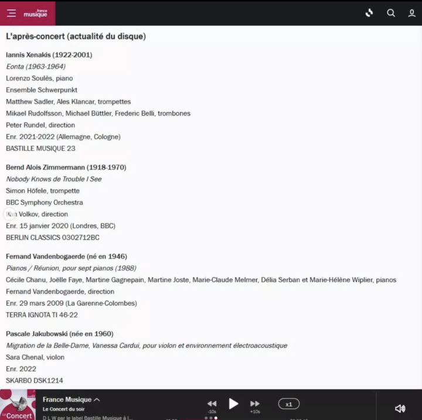Mute the player volume speaker icon

pyautogui.click(x=400, y=408)
